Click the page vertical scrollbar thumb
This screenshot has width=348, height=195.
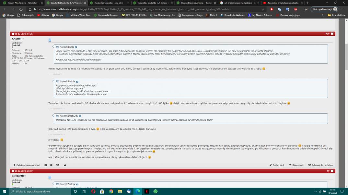(346, 56)
